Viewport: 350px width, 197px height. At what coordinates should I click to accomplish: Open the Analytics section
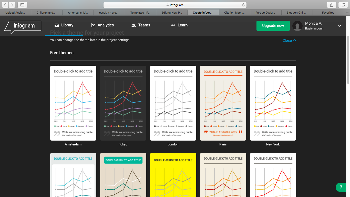tap(102, 25)
